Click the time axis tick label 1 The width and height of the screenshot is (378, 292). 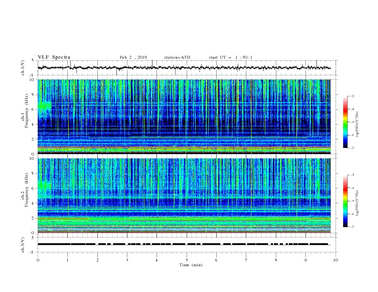tap(67, 260)
